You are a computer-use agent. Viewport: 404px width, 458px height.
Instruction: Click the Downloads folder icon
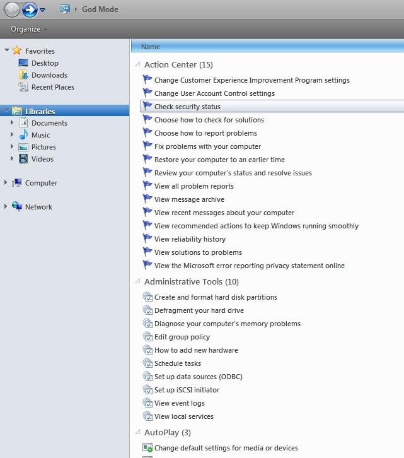23,75
